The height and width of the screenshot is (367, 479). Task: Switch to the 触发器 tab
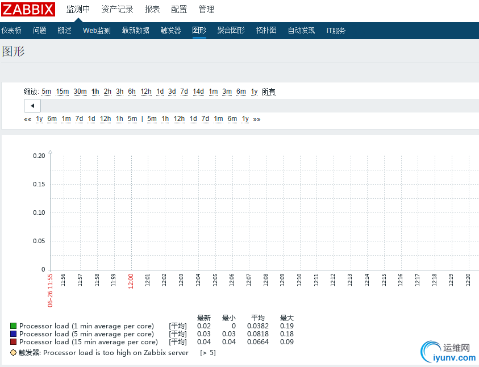[x=169, y=31]
